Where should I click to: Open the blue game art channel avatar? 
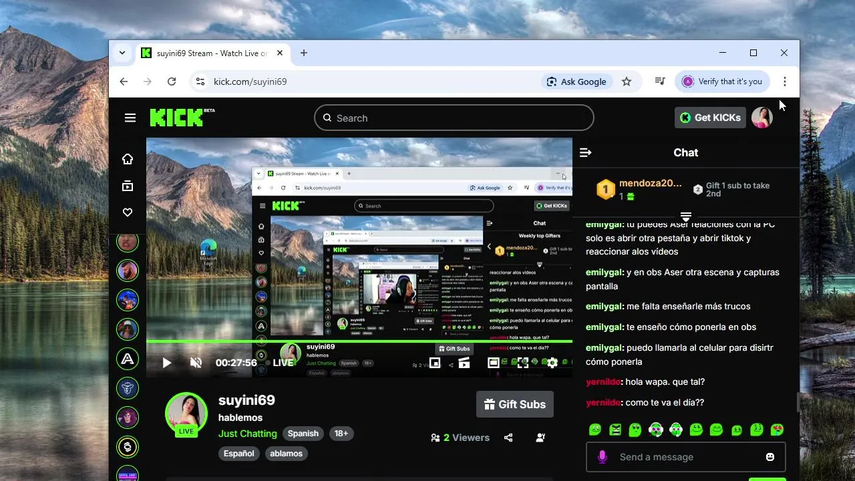(128, 300)
